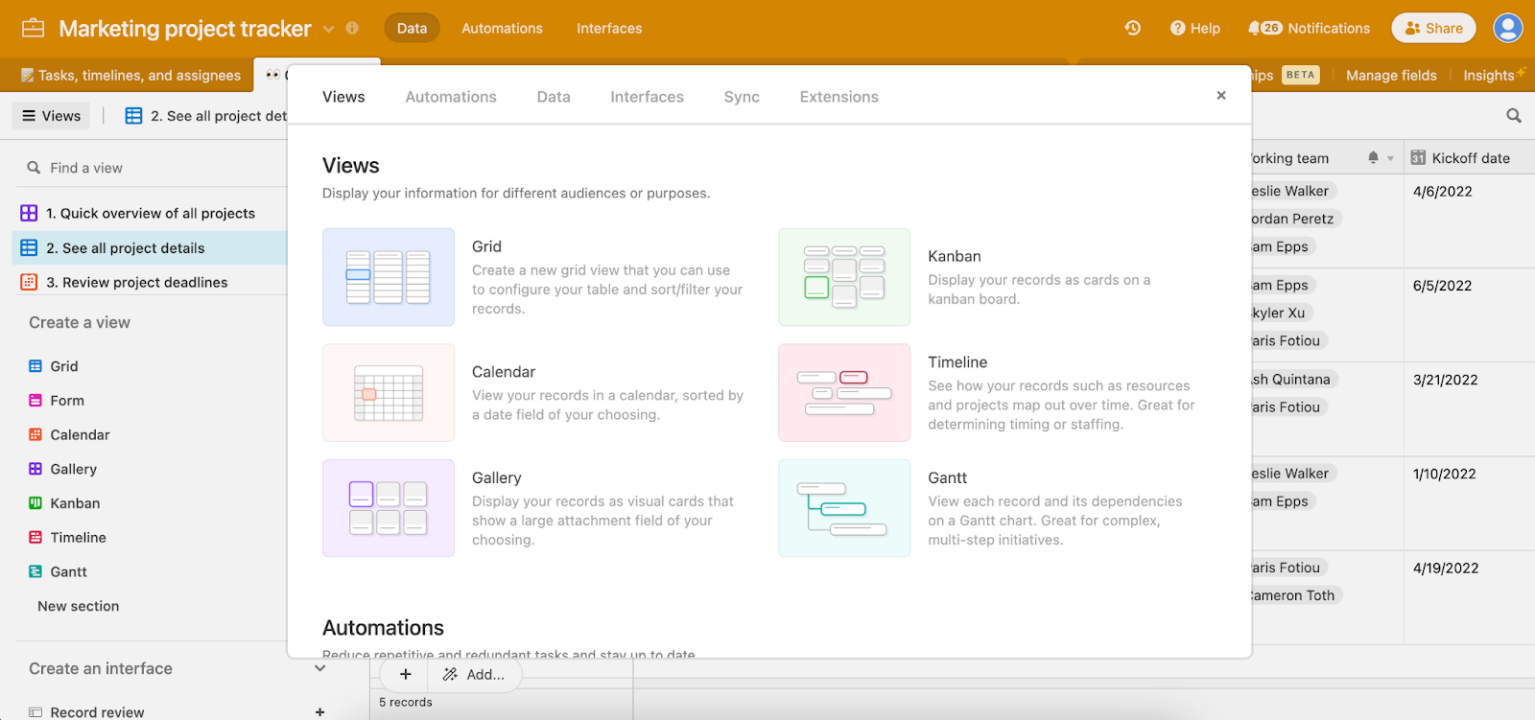Close the dialog with X
This screenshot has width=1535, height=720.
click(x=1221, y=95)
